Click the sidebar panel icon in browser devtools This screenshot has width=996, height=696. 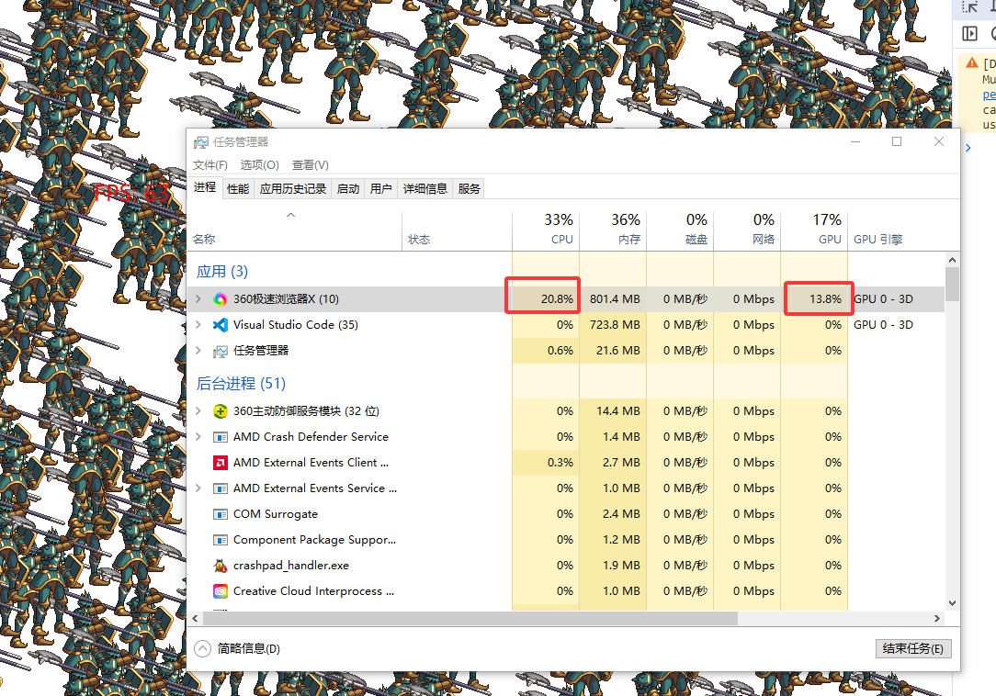coord(969,33)
